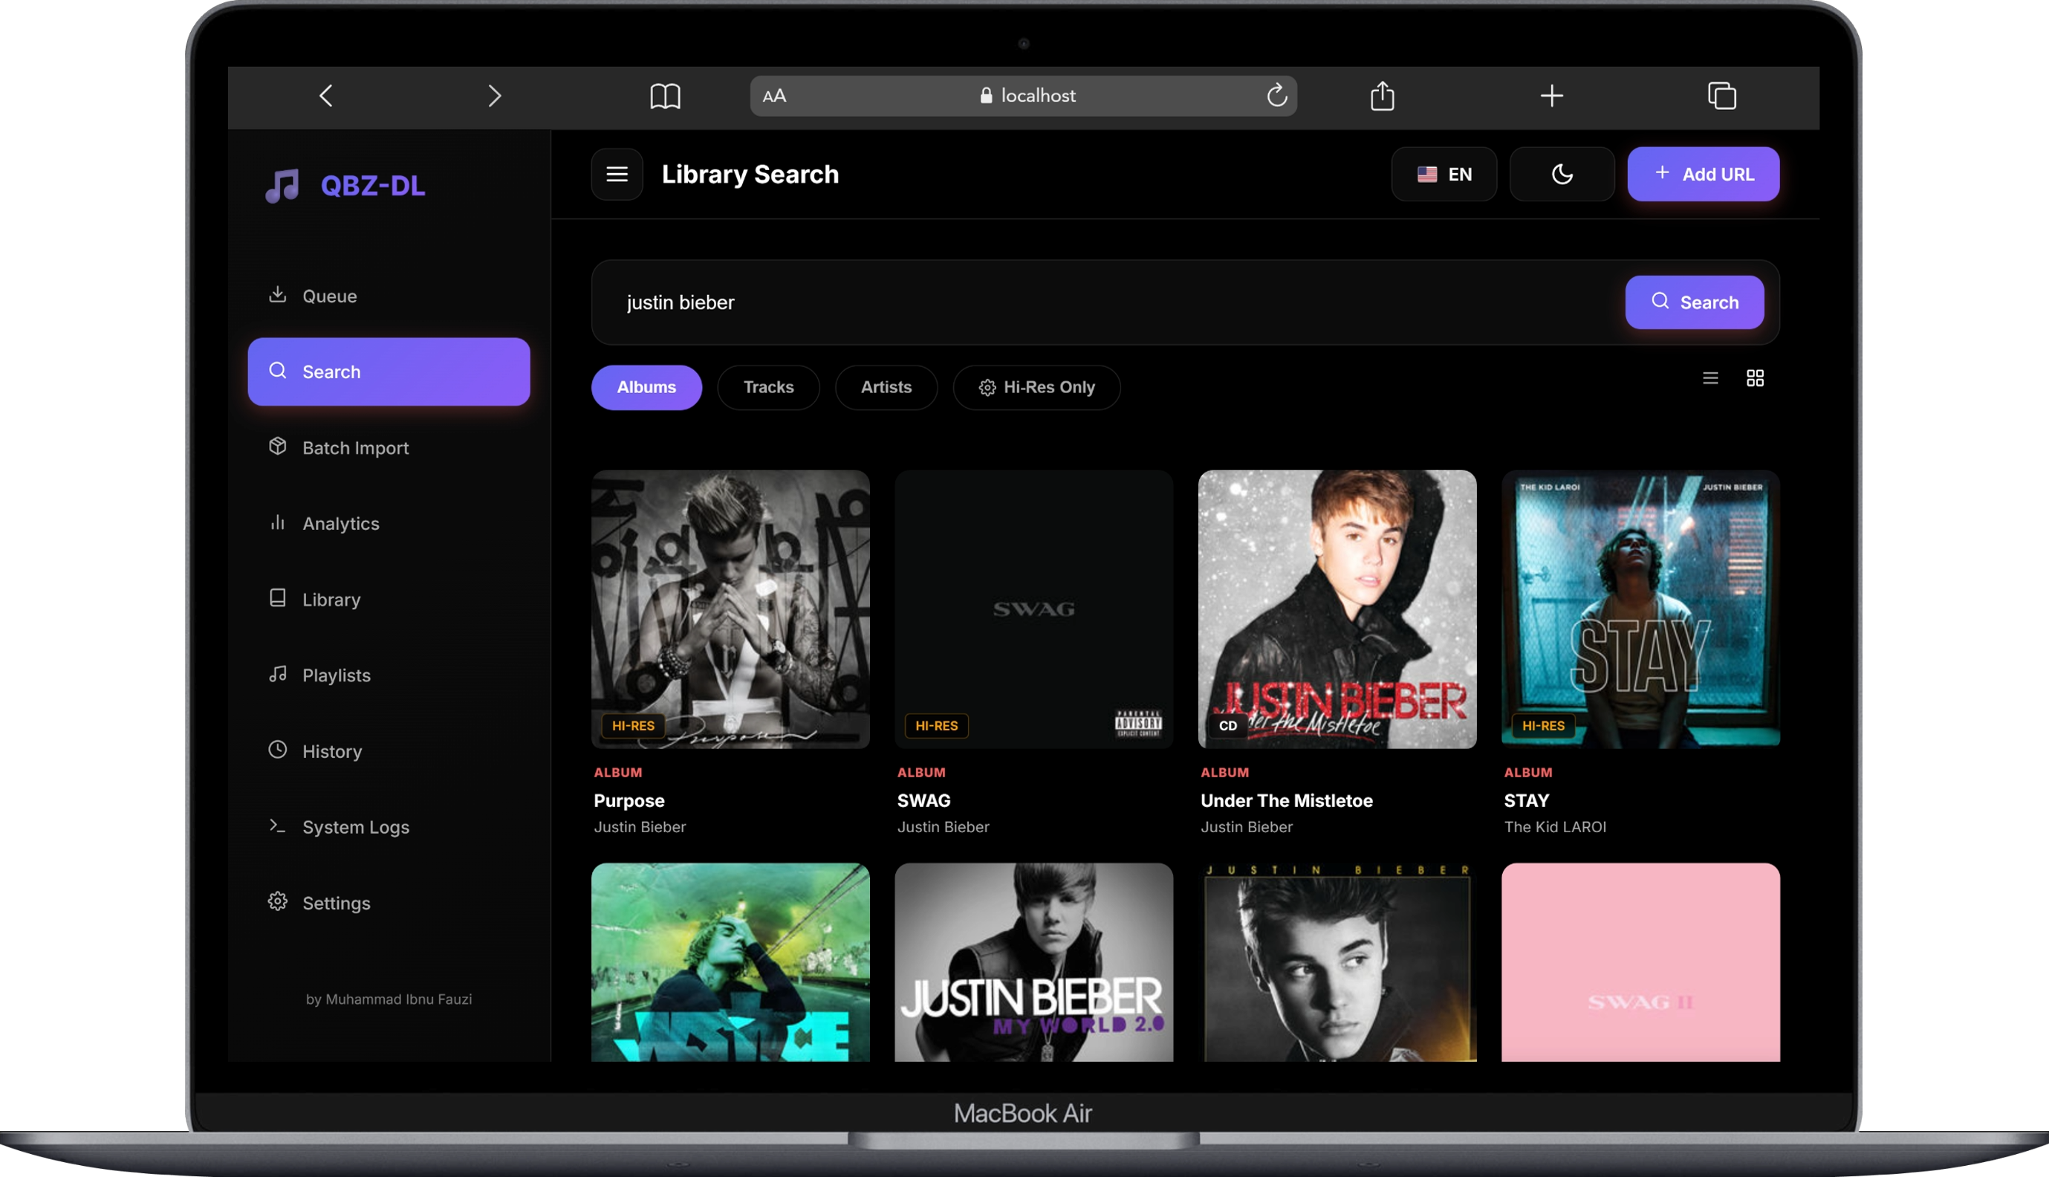Open the STAY album cover
The width and height of the screenshot is (2049, 1177).
point(1640,609)
